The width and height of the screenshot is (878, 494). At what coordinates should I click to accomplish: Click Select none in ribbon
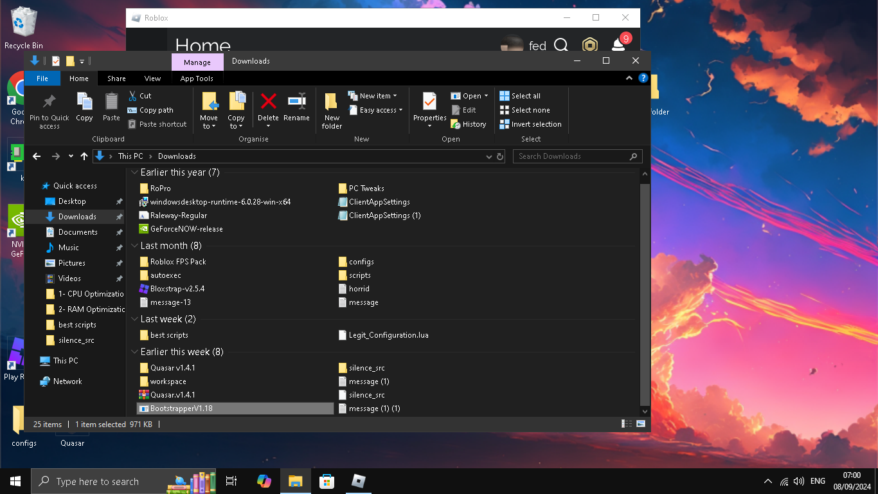(524, 110)
